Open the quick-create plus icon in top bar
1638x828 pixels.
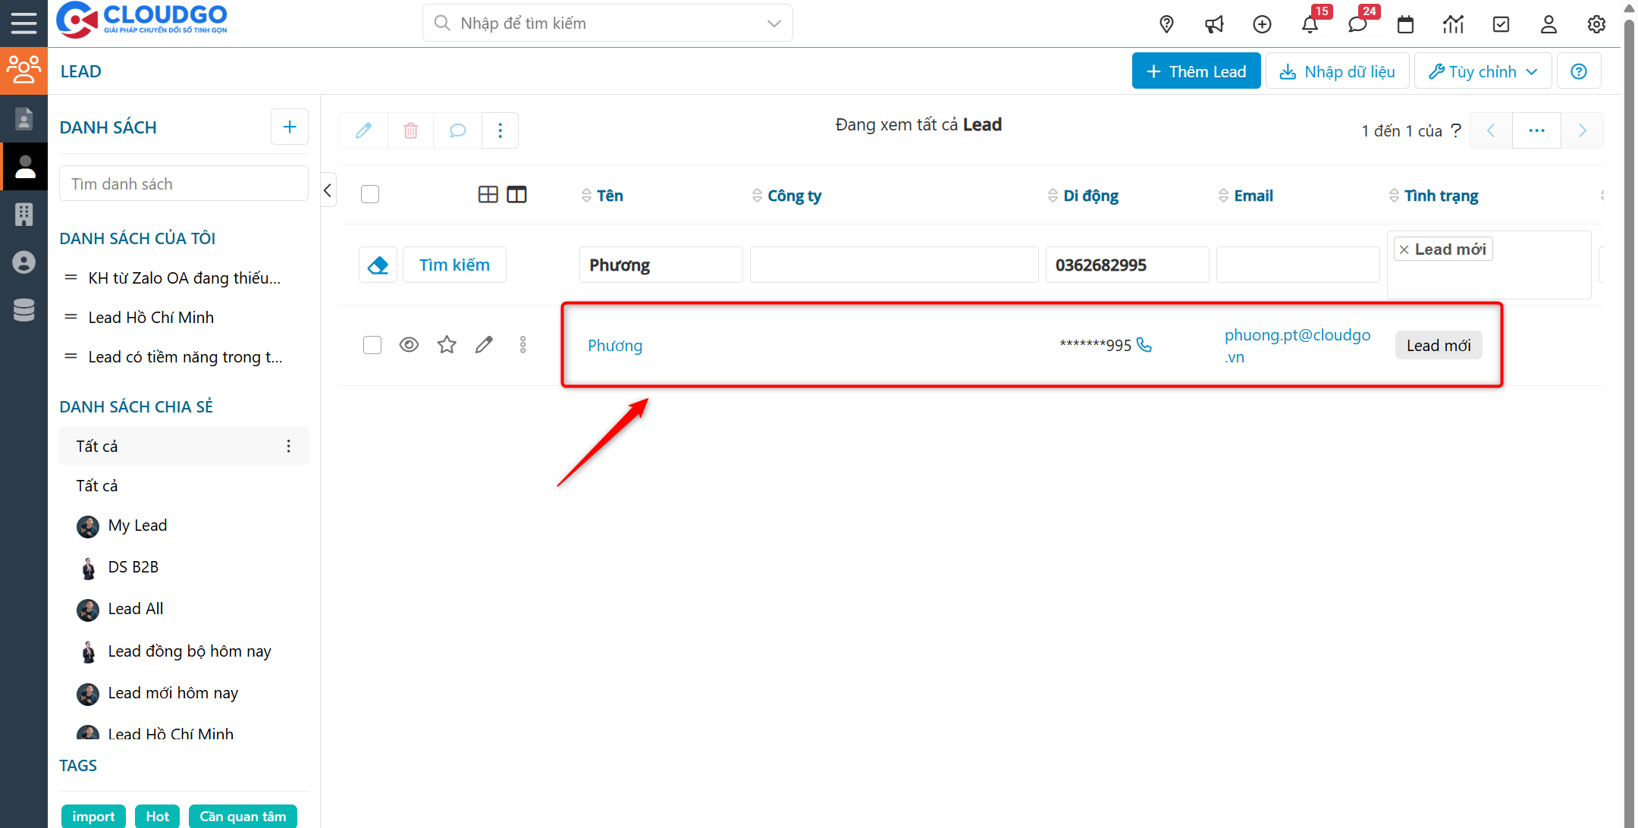pyautogui.click(x=1262, y=24)
